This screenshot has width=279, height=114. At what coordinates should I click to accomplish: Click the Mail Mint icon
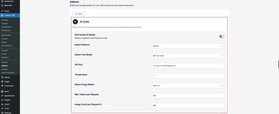(x=2, y=5)
